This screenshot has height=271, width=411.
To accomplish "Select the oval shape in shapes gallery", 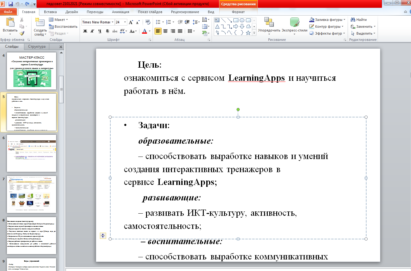I will click(242, 20).
